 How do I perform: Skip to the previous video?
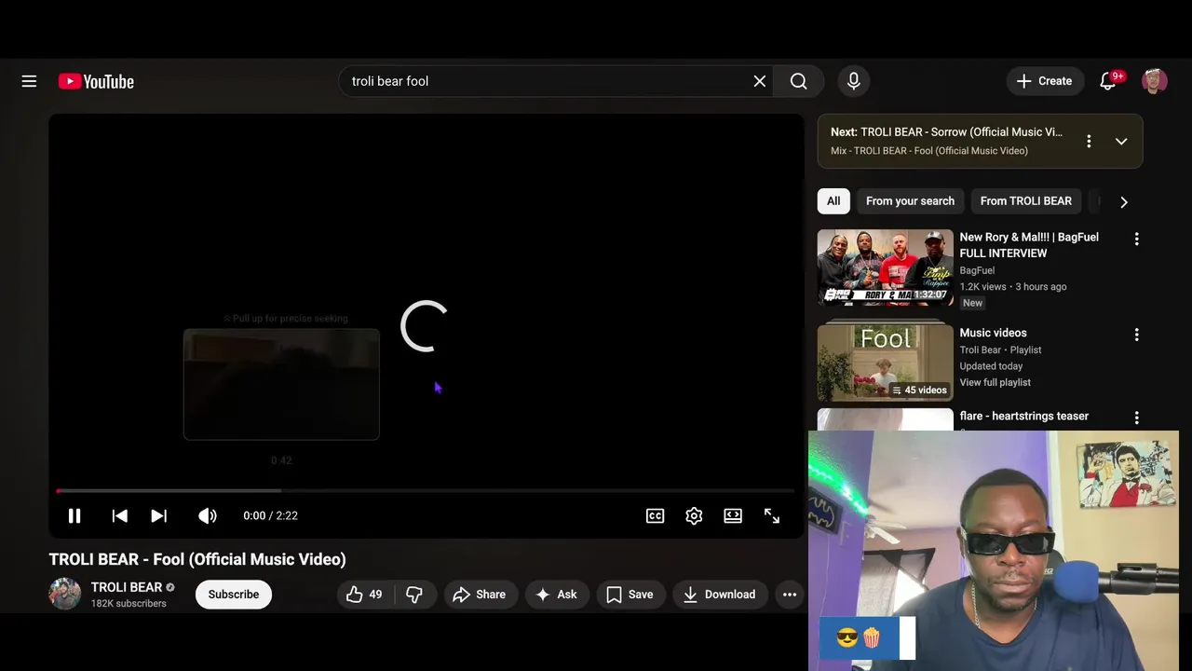[119, 515]
